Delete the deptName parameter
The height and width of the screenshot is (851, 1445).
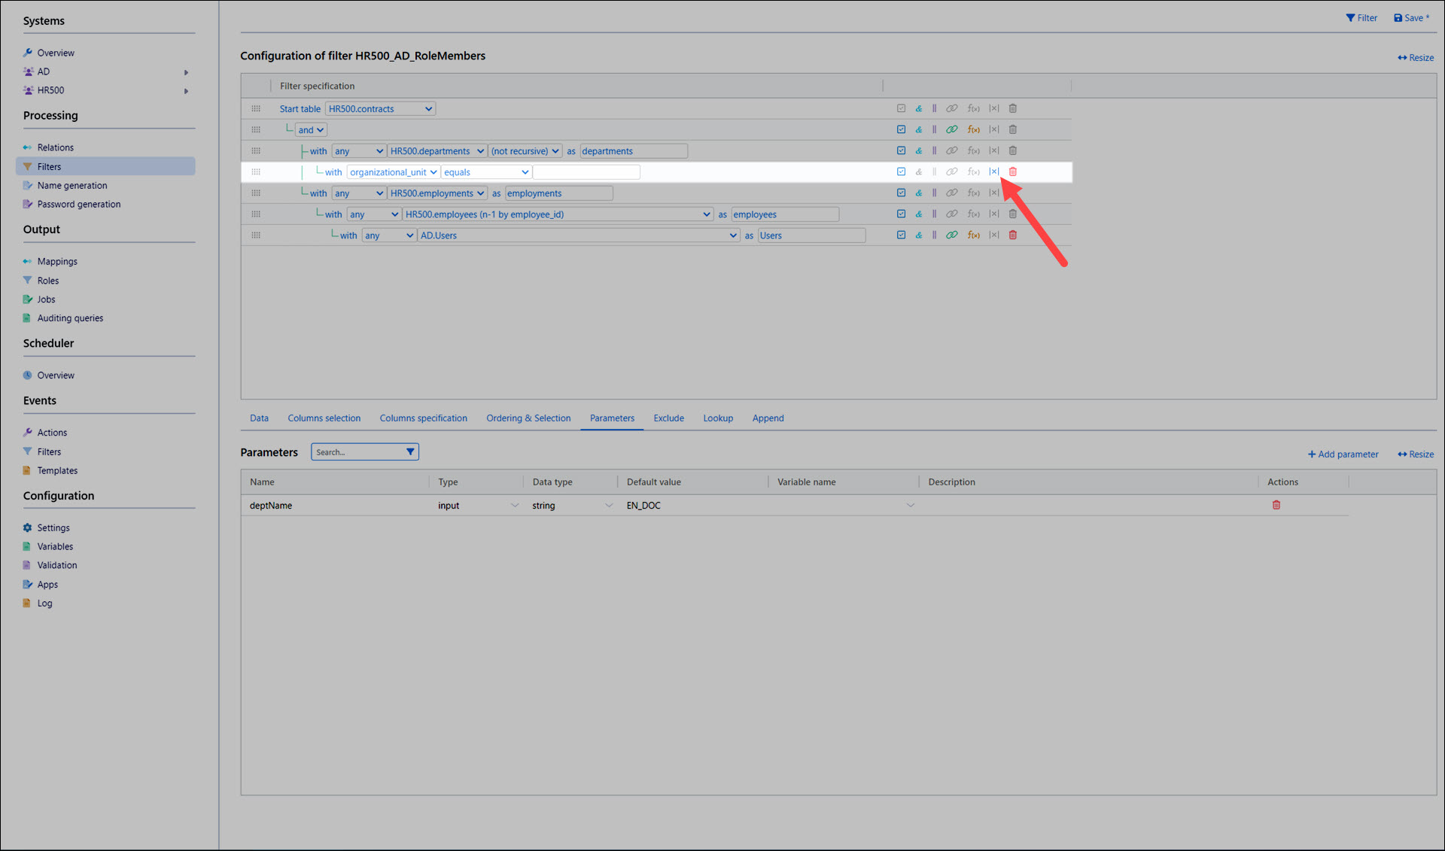click(1276, 505)
